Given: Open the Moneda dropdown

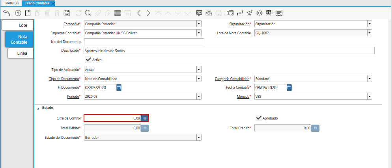Looking at the screenshot, I should point(370,96).
